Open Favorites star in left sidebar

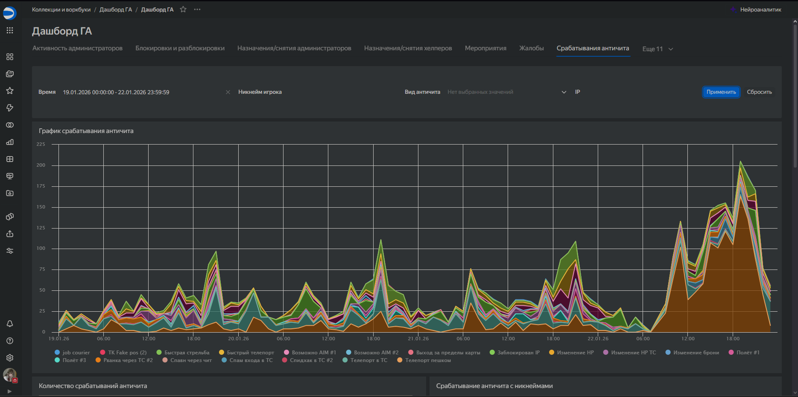click(x=10, y=91)
